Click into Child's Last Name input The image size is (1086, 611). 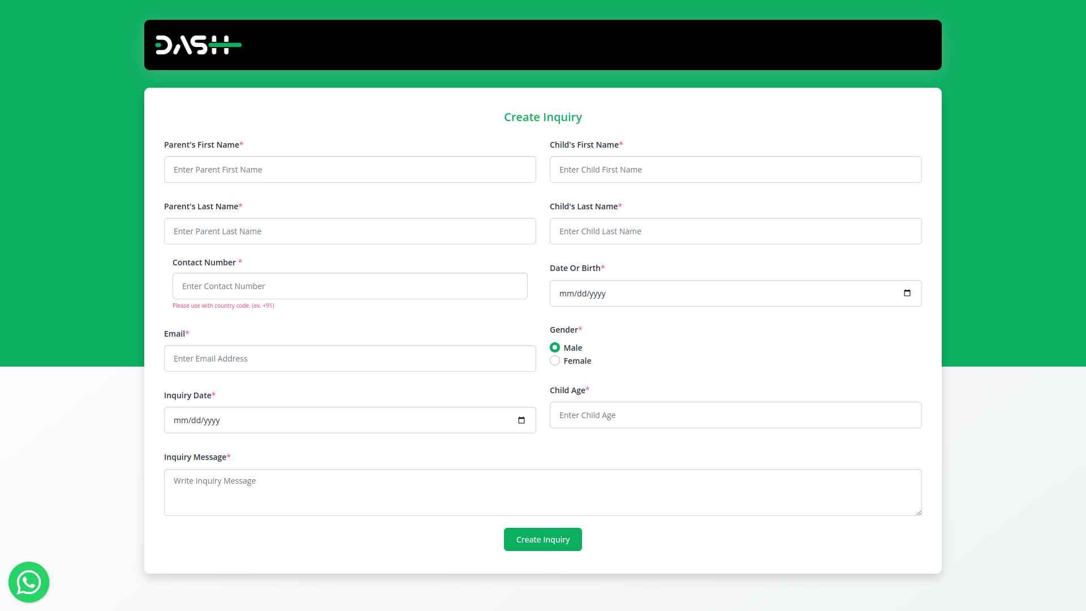coord(735,231)
